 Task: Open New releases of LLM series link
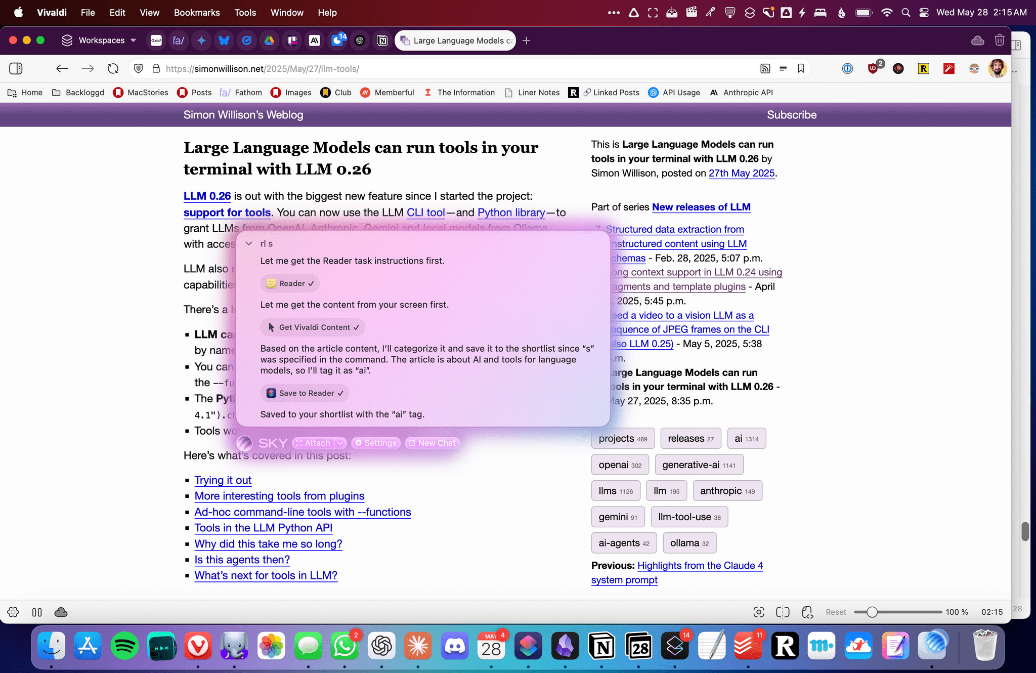(701, 207)
